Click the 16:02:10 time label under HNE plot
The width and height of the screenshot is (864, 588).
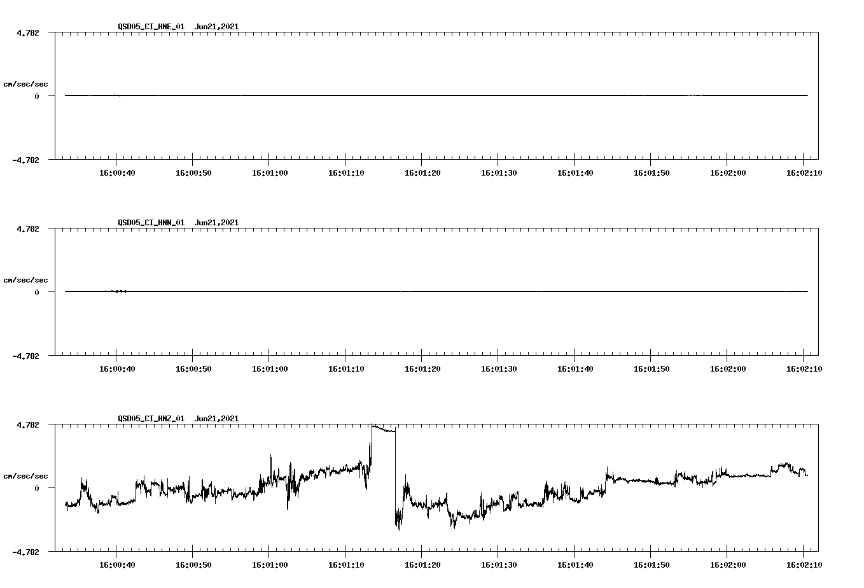click(804, 172)
